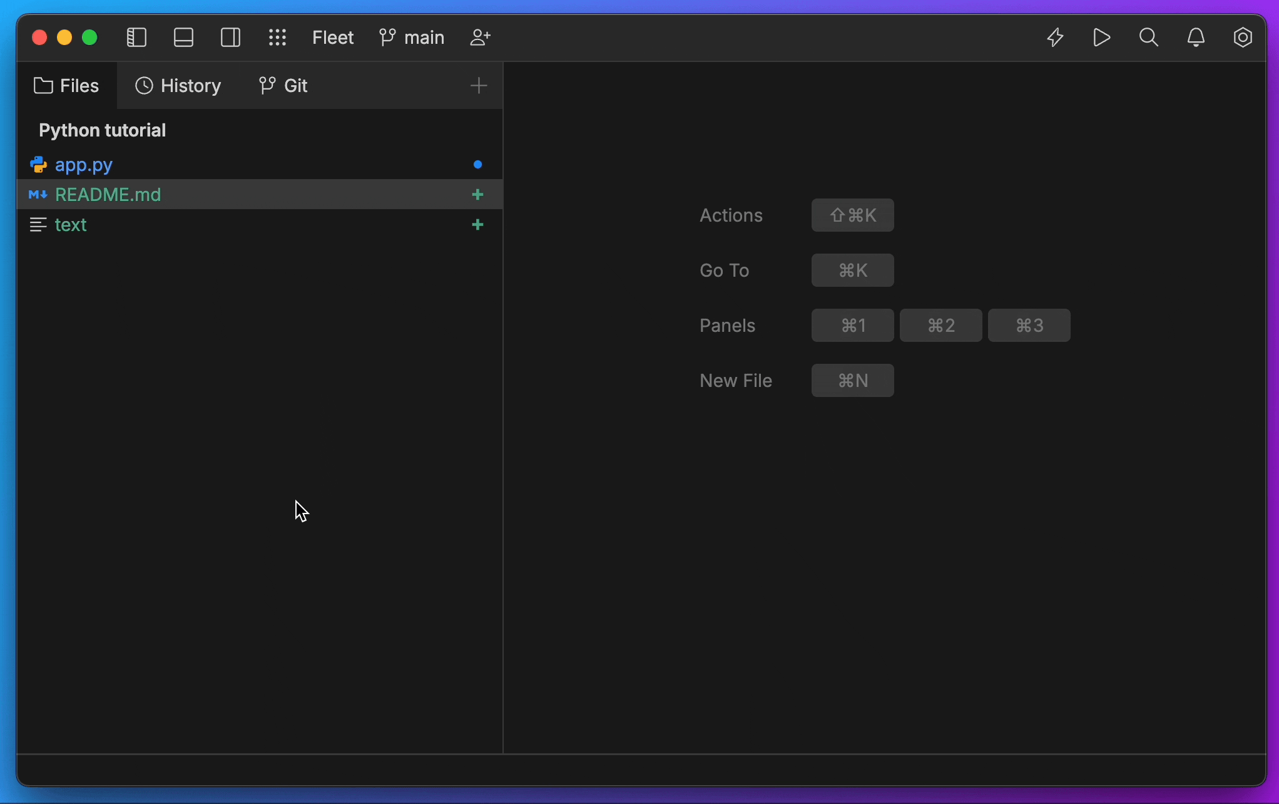This screenshot has width=1279, height=804.
Task: Click the text file in file tree
Action: coord(71,224)
